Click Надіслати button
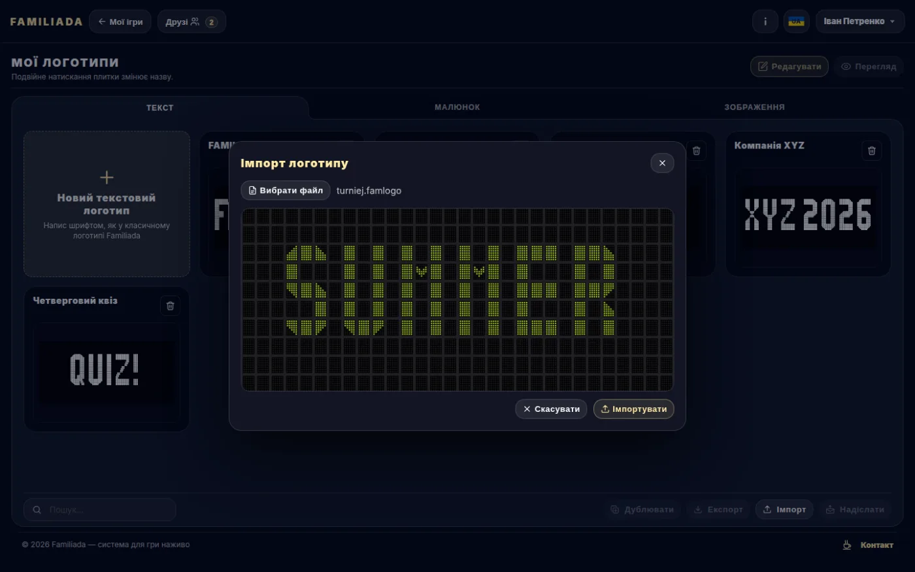Screen dimensions: 915x572 [x=855, y=510]
